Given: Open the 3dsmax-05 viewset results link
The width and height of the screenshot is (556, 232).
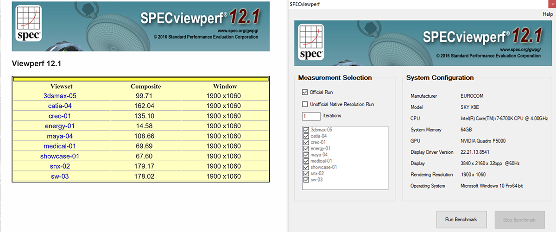Looking at the screenshot, I should pos(59,96).
